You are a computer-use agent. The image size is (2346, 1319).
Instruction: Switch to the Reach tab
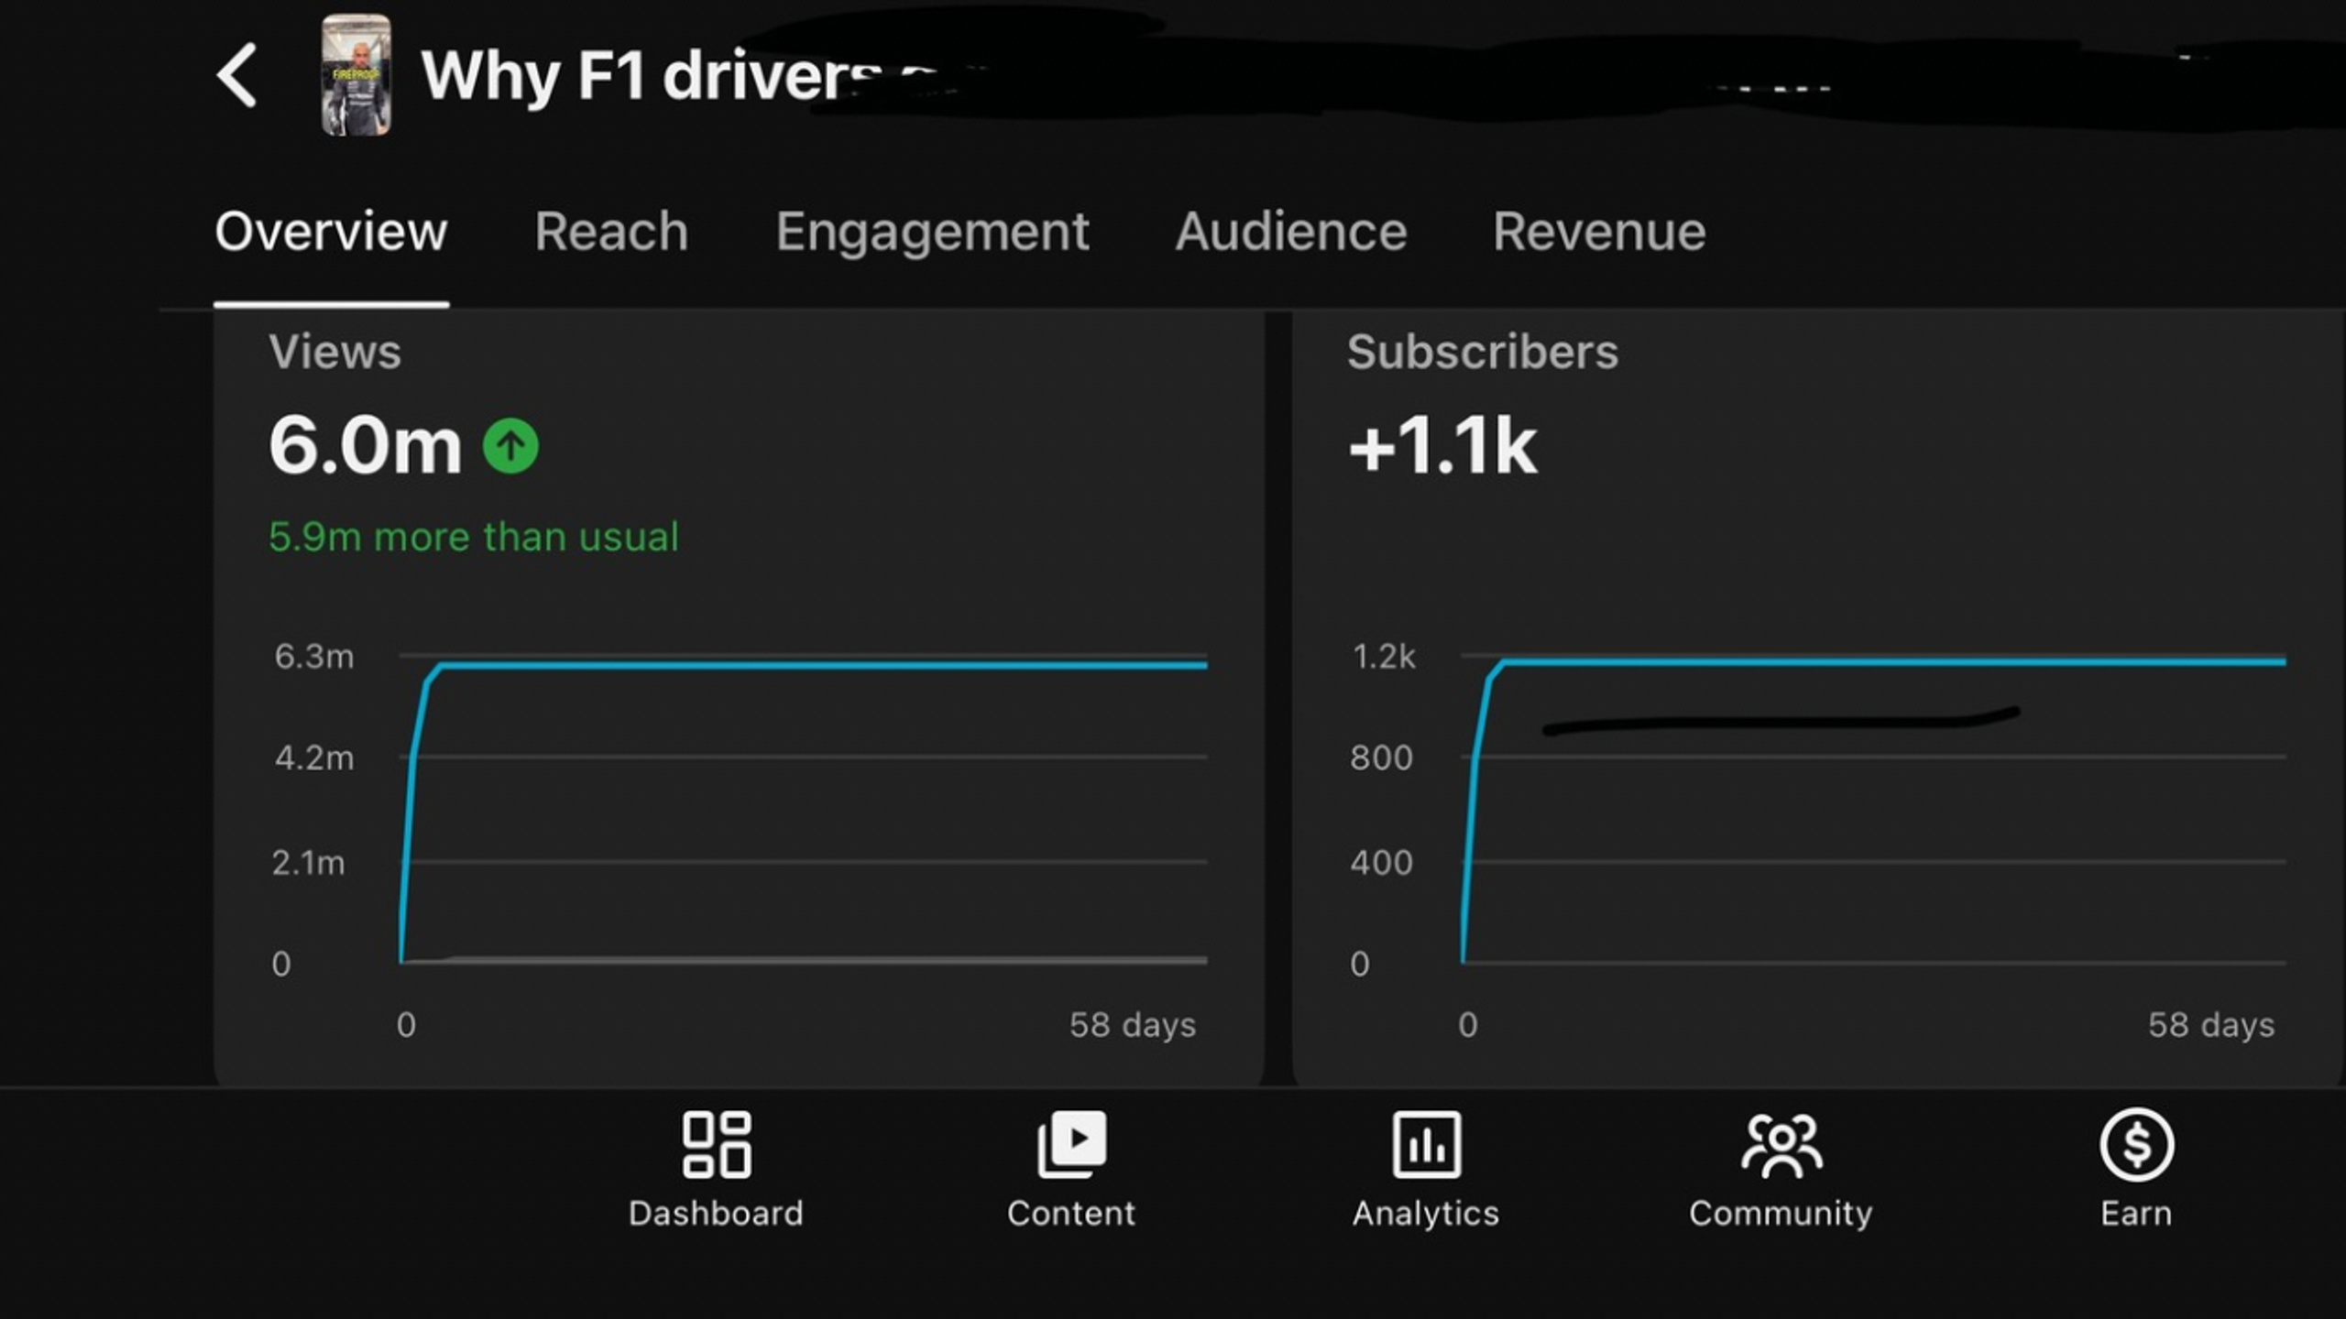pyautogui.click(x=611, y=231)
